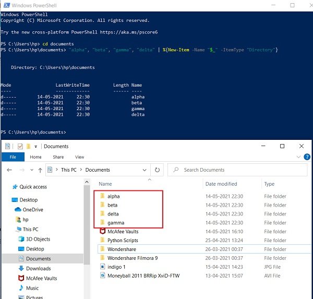Sort files by Date modified column
The image size is (313, 299).
point(221,184)
